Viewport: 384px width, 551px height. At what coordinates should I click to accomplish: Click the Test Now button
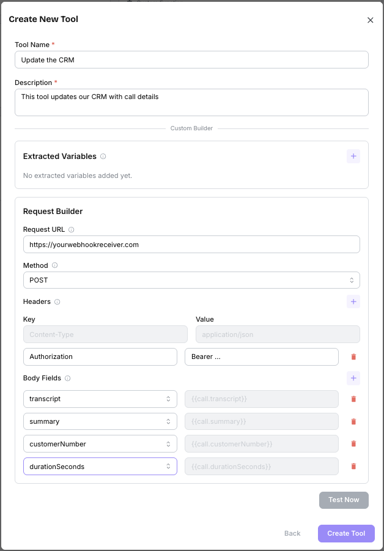(x=344, y=500)
